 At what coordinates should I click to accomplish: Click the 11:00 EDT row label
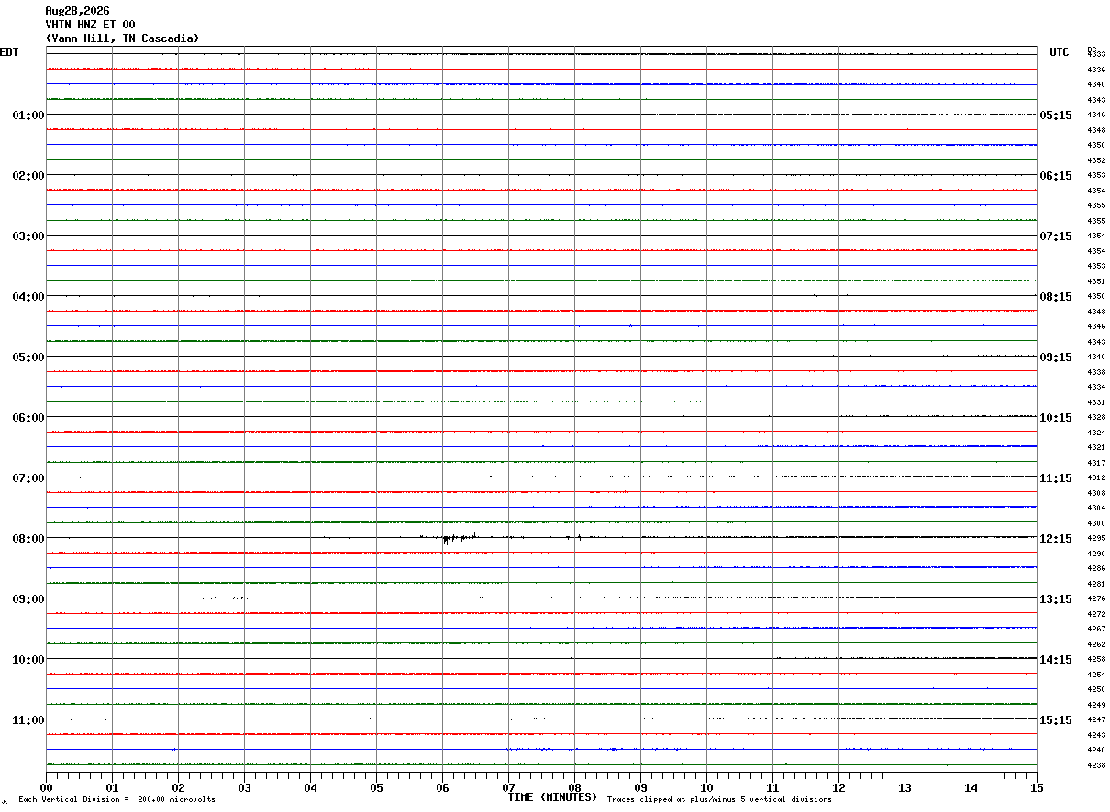tap(28, 720)
